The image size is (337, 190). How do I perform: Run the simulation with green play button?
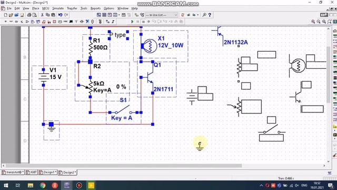coord(132,22)
